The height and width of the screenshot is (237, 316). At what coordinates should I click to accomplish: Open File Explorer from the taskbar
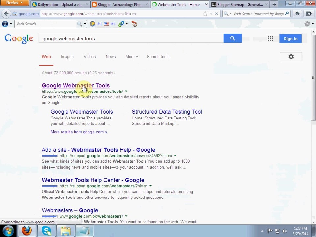[66, 231]
